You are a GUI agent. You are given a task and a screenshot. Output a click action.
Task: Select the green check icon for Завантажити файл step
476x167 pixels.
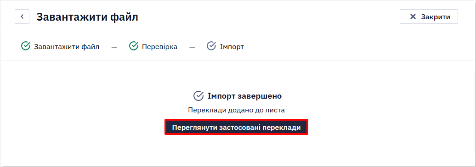point(26,46)
